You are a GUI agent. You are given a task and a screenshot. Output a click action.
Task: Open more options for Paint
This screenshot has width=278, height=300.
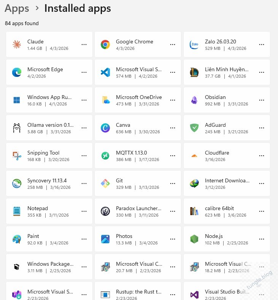[x=84, y=239]
